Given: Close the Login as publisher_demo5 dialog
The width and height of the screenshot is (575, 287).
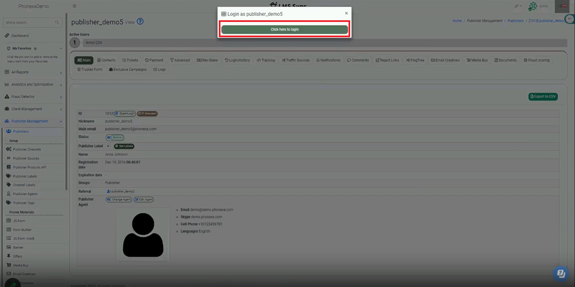Looking at the screenshot, I should point(346,13).
